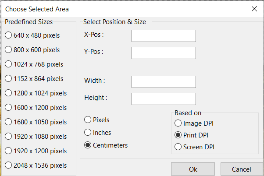Click the X-Pos input field

[x=164, y=35]
